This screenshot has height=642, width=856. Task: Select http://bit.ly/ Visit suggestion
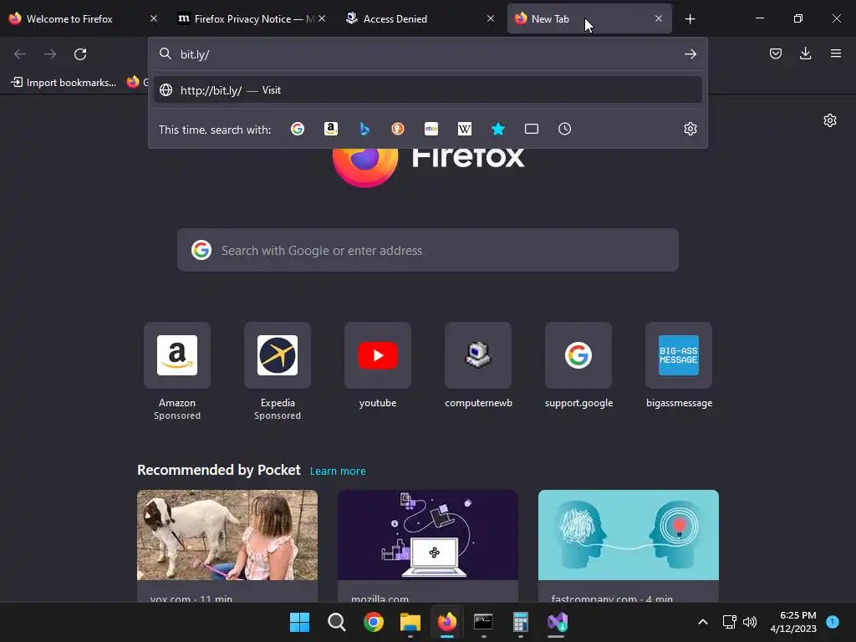point(428,90)
